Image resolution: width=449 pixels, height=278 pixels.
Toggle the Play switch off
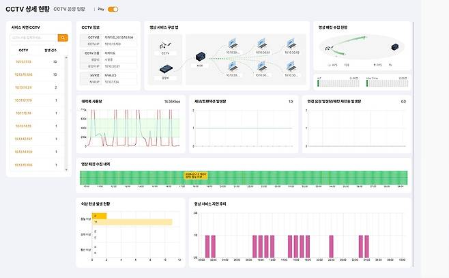113,9
